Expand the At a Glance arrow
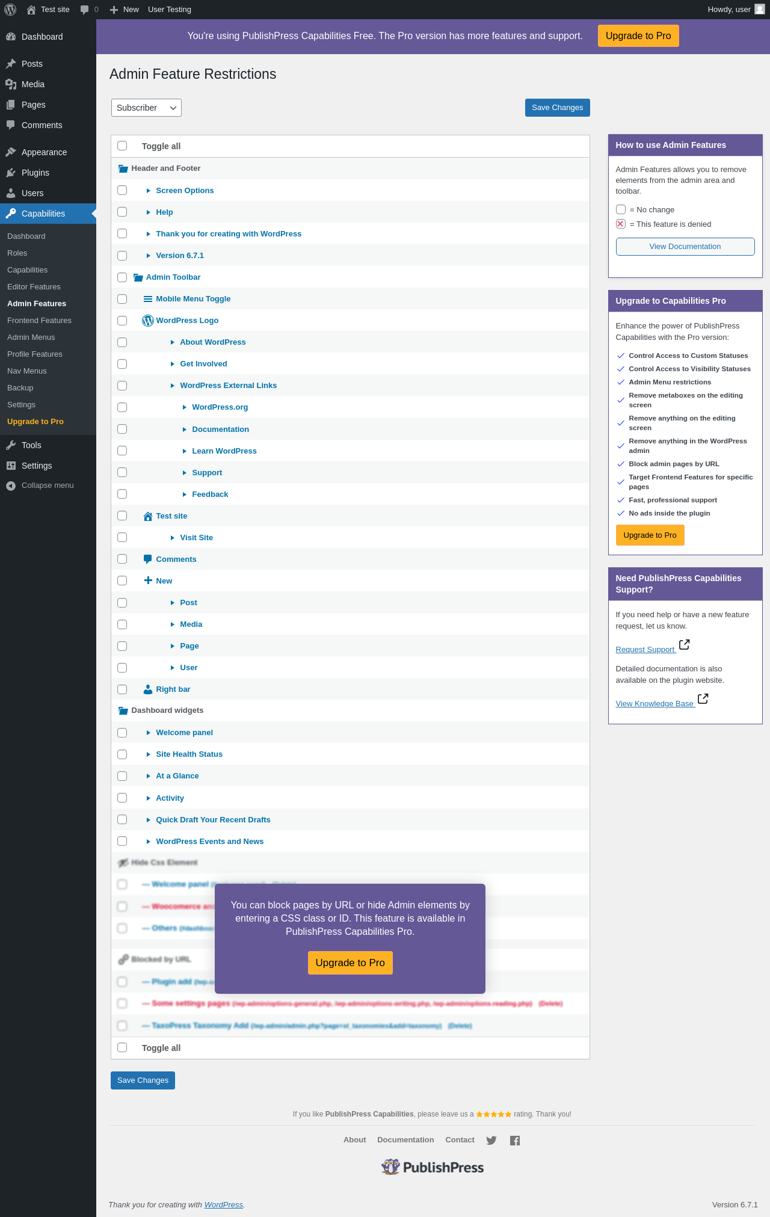The height and width of the screenshot is (1217, 770). [x=149, y=776]
